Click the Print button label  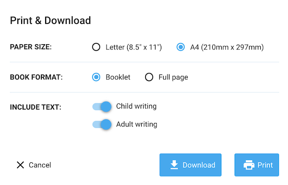(x=265, y=165)
